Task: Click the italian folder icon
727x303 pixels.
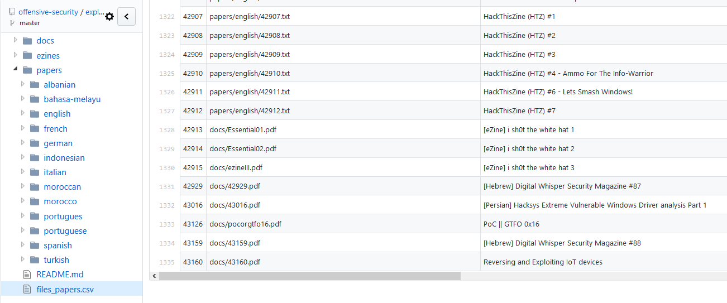Action: (35, 172)
